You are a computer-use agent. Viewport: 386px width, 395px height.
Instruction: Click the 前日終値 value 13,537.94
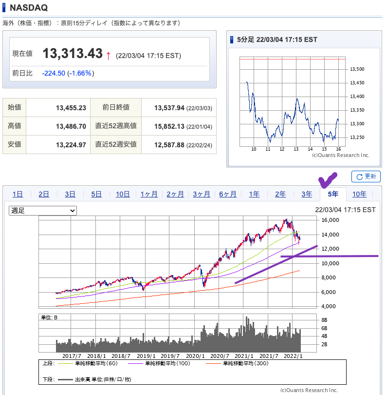(x=169, y=108)
